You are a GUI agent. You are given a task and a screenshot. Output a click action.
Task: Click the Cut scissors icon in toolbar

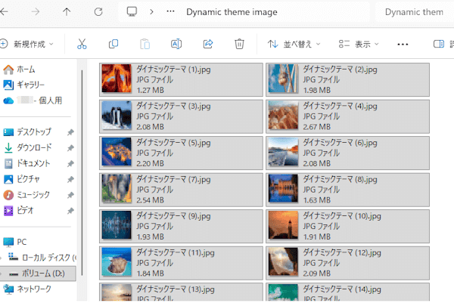click(x=82, y=44)
